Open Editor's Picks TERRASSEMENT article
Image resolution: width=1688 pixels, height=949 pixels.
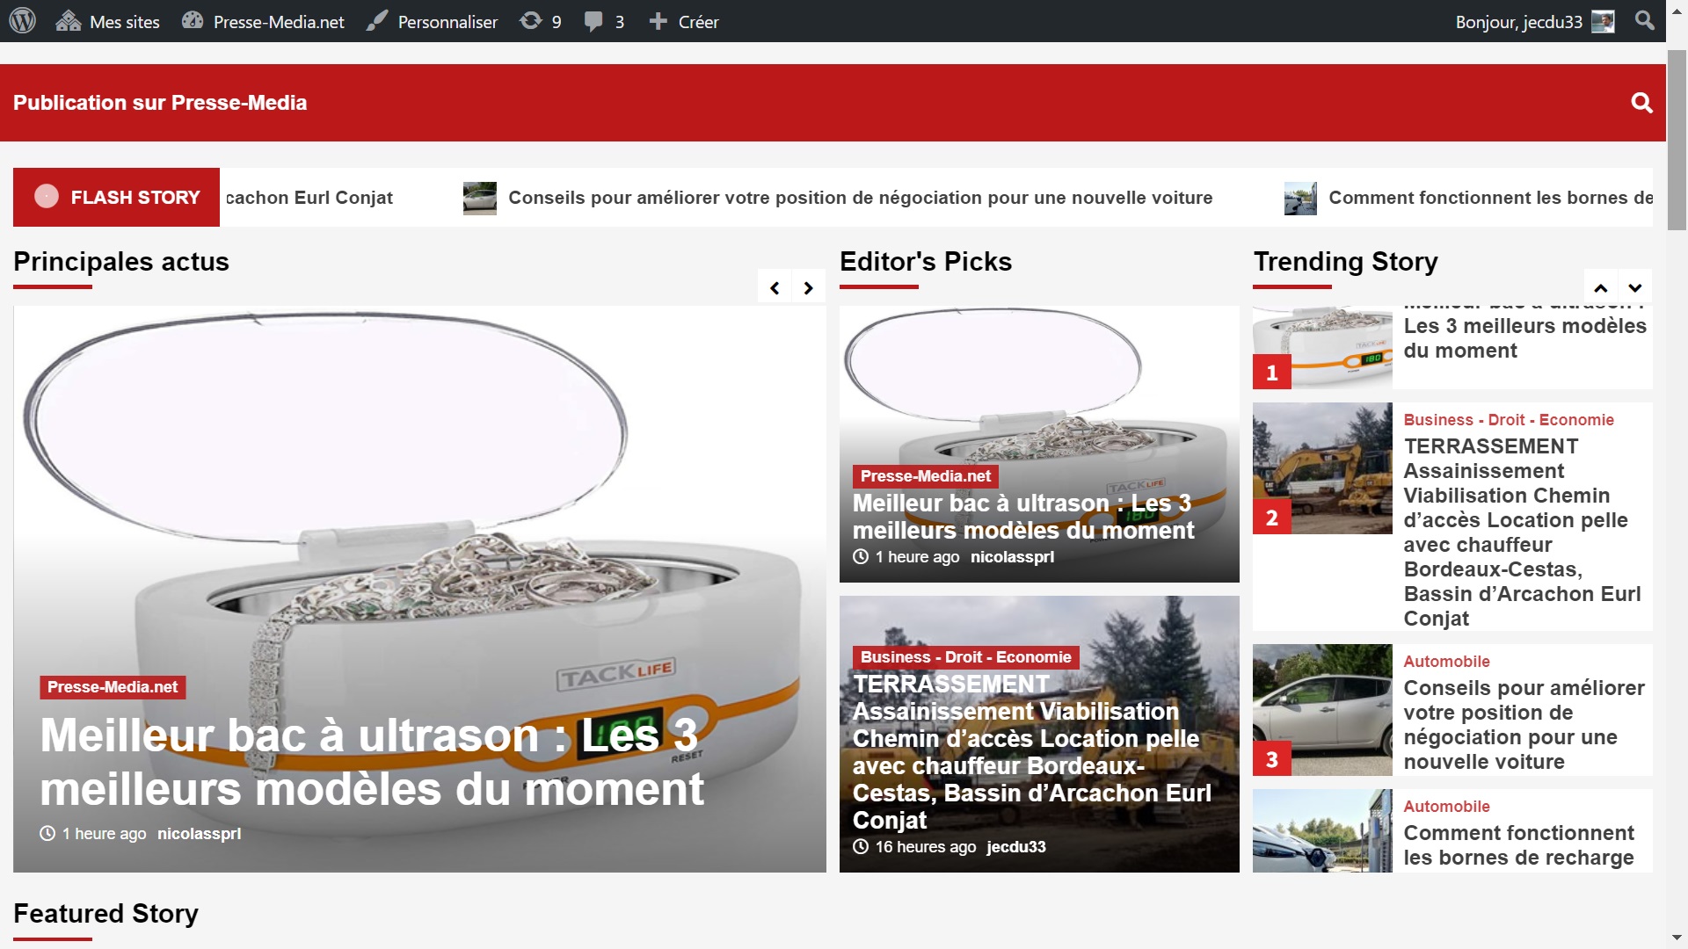click(1032, 752)
